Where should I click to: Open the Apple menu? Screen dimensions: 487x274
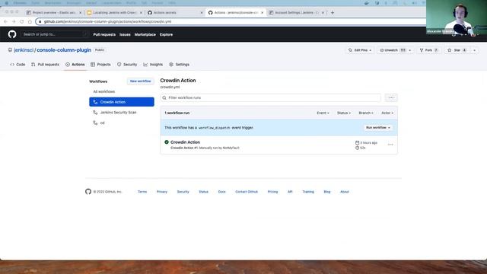pos(7,3)
